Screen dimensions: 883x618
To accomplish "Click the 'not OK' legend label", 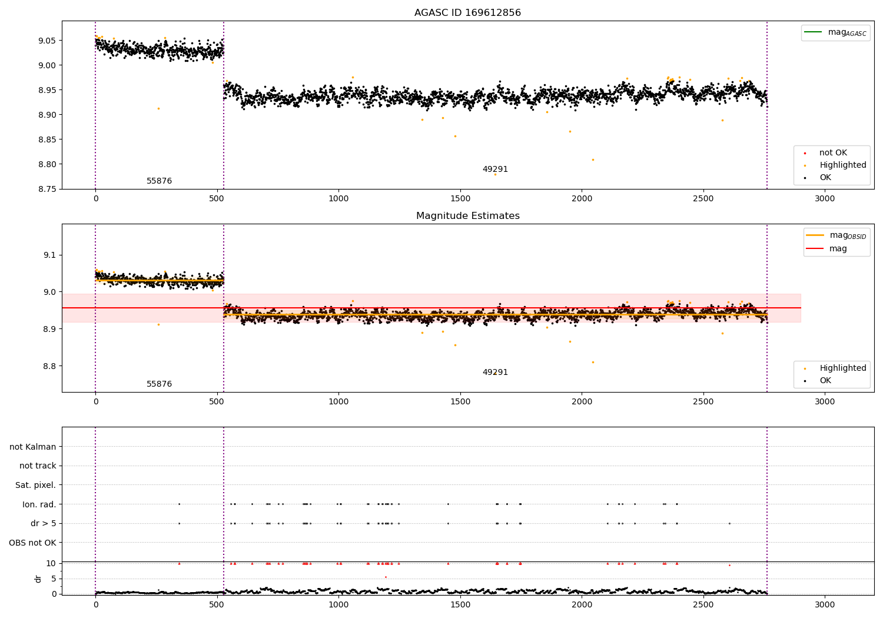I will point(833,152).
